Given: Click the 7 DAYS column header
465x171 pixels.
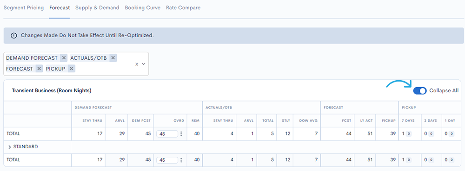Looking at the screenshot, I should pyautogui.click(x=408, y=121).
